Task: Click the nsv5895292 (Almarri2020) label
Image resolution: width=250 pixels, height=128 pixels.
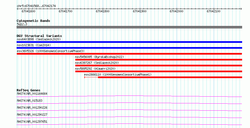Action: pos(95,69)
